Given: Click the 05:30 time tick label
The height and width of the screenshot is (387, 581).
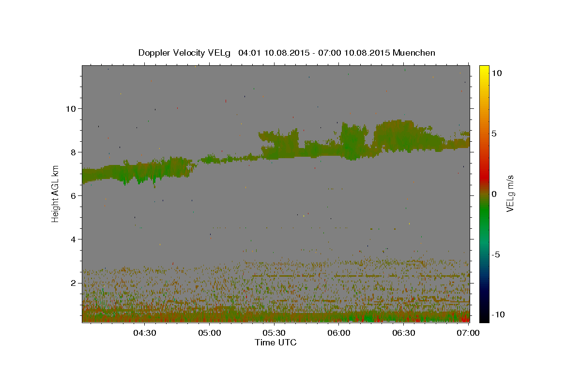Looking at the screenshot, I should (x=275, y=333).
